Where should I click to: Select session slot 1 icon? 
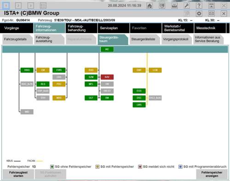click(x=6, y=5)
